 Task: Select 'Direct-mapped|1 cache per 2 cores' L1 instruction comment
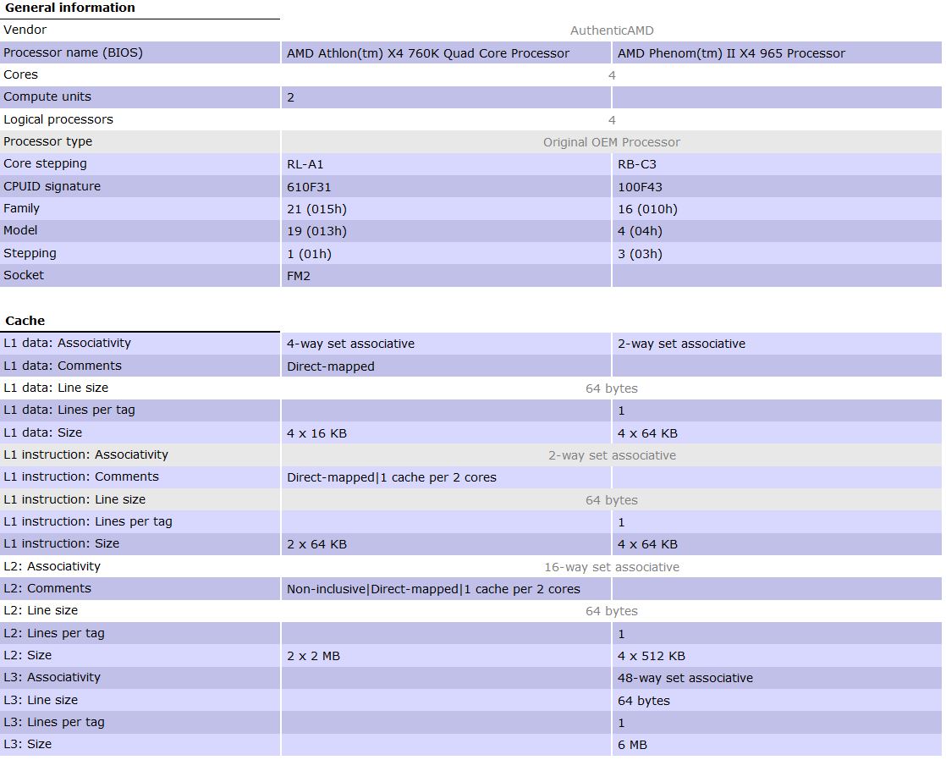pos(392,477)
